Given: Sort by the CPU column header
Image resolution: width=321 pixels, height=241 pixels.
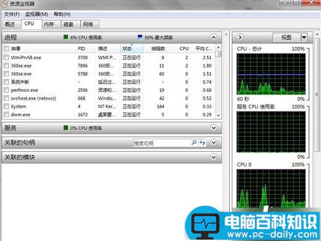Looking at the screenshot, I should click(179, 49).
